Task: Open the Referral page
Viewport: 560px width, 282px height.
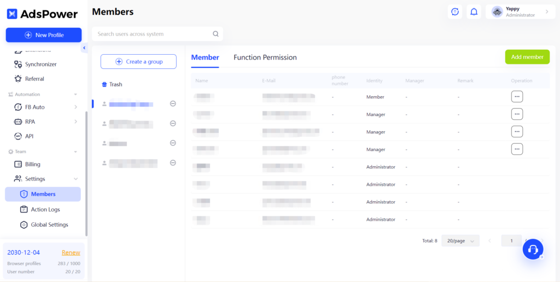Action: point(34,79)
